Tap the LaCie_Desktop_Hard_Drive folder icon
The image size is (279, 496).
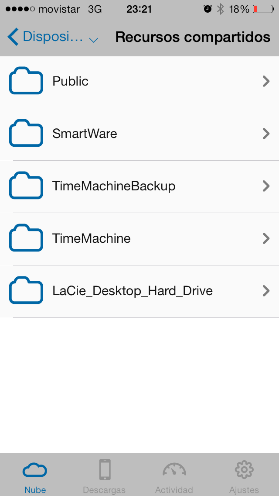click(x=26, y=291)
